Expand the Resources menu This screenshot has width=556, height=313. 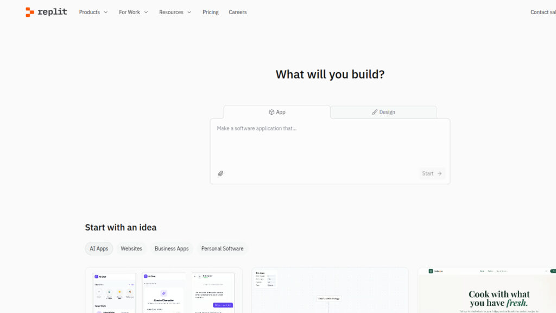(x=175, y=12)
